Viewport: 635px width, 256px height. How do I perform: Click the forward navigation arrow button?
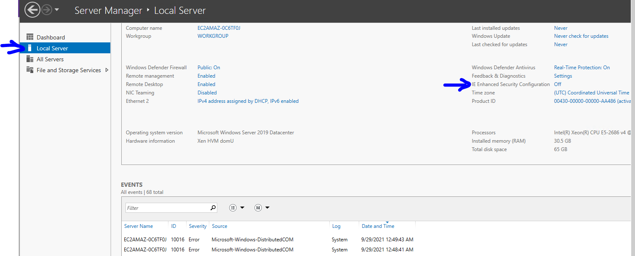[46, 10]
